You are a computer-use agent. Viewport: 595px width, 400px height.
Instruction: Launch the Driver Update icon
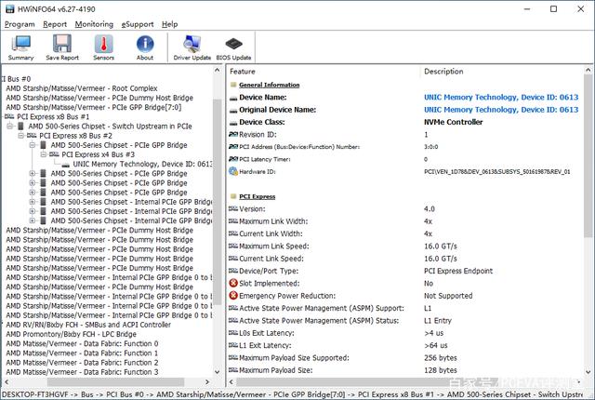pos(192,47)
